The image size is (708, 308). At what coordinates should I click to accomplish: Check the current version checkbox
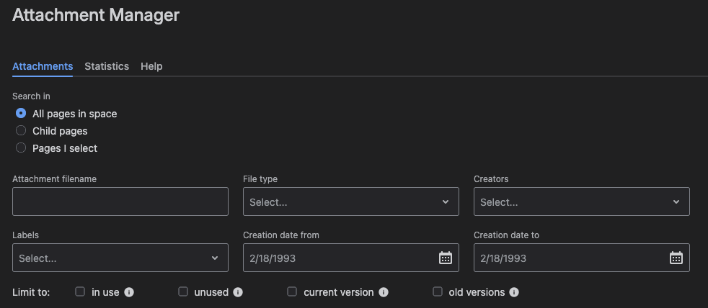tap(292, 291)
